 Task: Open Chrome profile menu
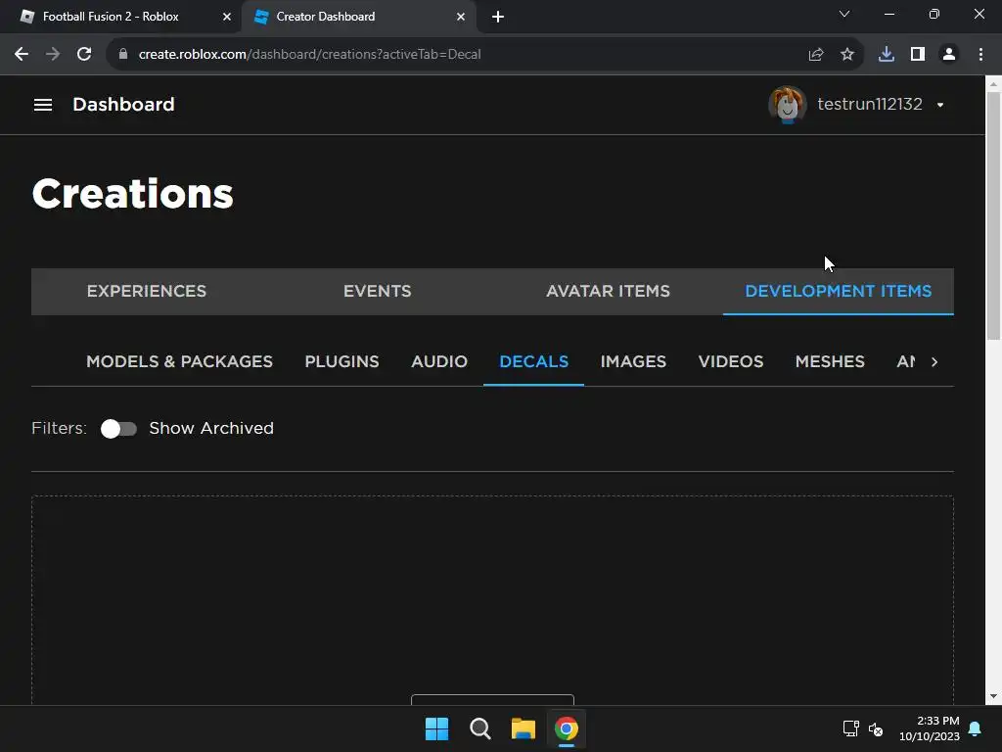[x=949, y=55]
